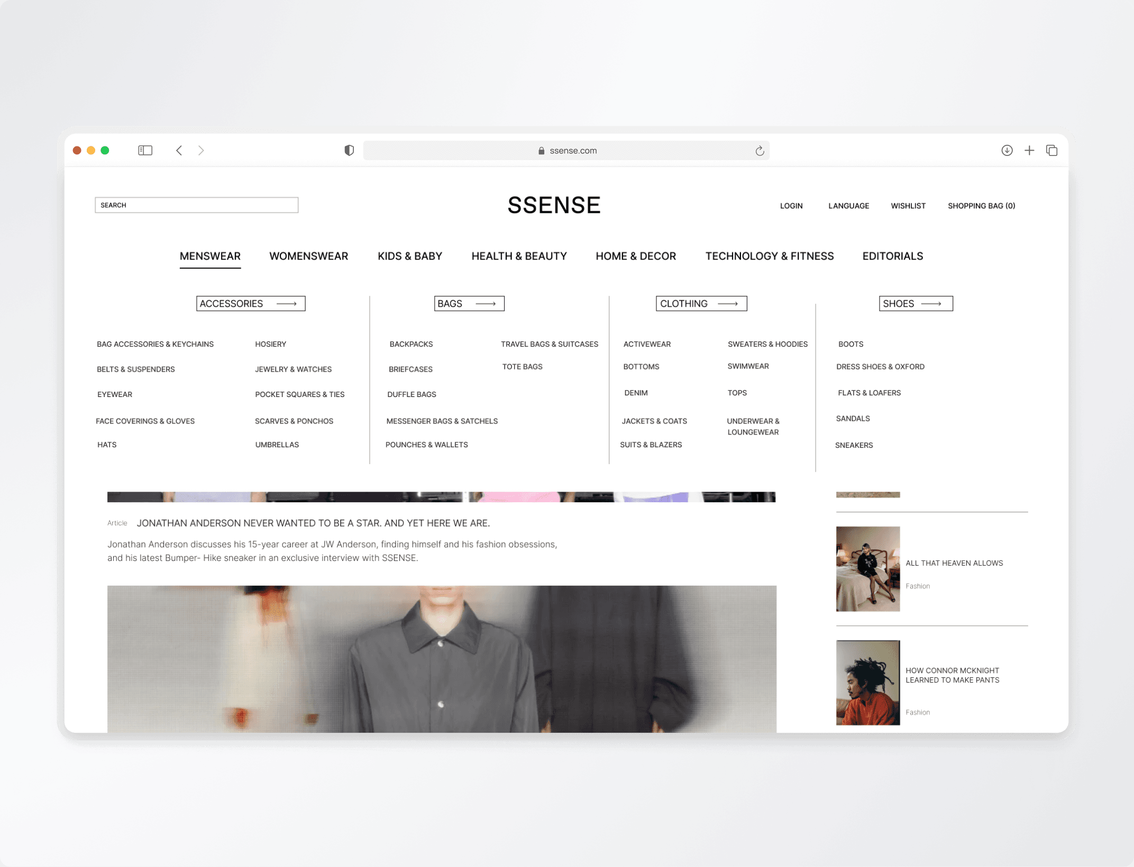Choose UMBRELLAS in accessories
The width and height of the screenshot is (1134, 867).
277,445
